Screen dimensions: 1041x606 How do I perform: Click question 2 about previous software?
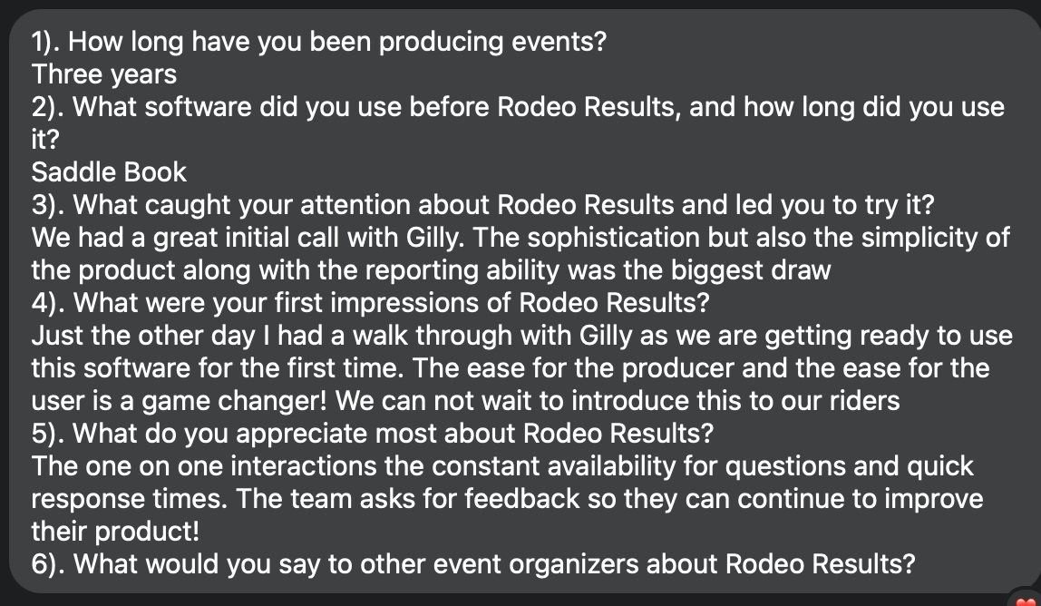[x=518, y=107]
